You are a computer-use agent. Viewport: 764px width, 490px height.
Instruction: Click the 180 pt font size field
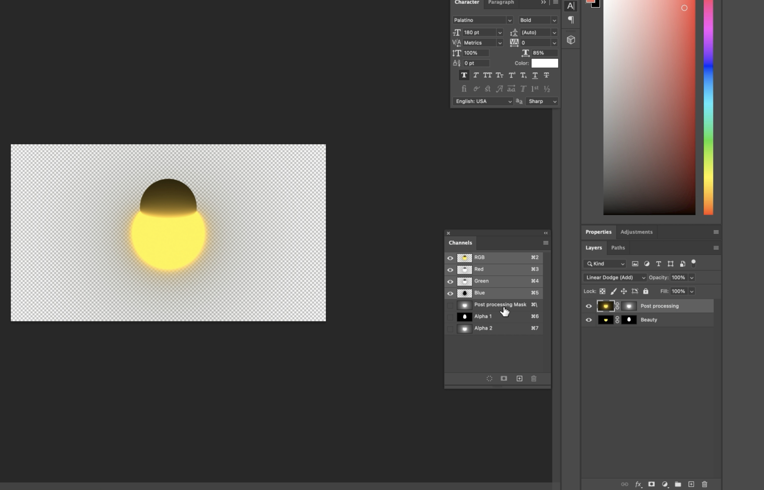click(479, 32)
